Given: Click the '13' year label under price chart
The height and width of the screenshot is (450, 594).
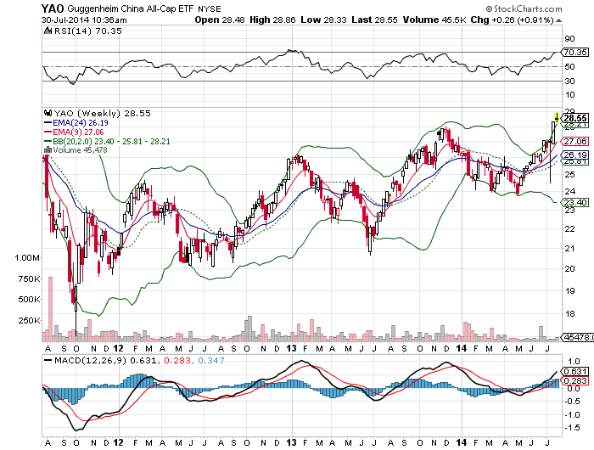Looking at the screenshot, I should (291, 348).
